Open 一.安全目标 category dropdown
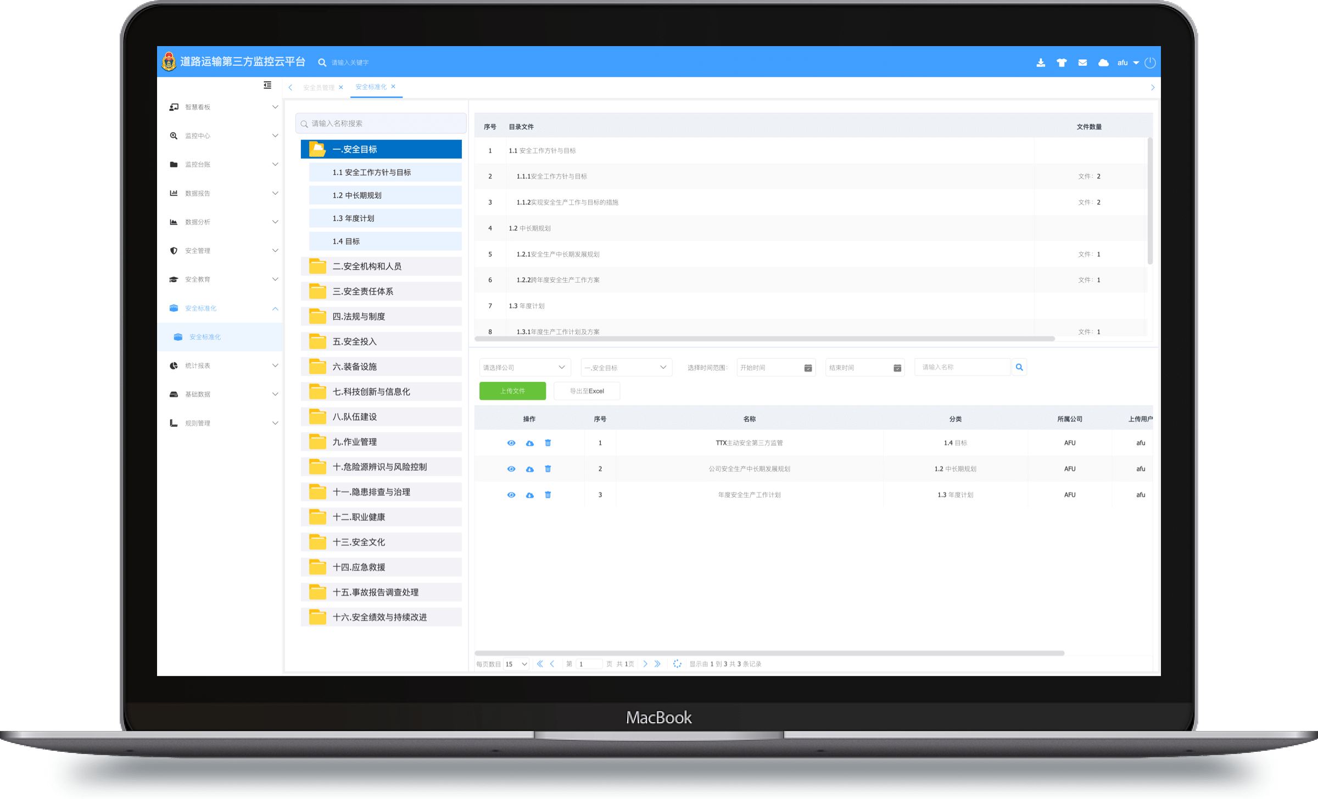1318x799 pixels. (x=626, y=367)
